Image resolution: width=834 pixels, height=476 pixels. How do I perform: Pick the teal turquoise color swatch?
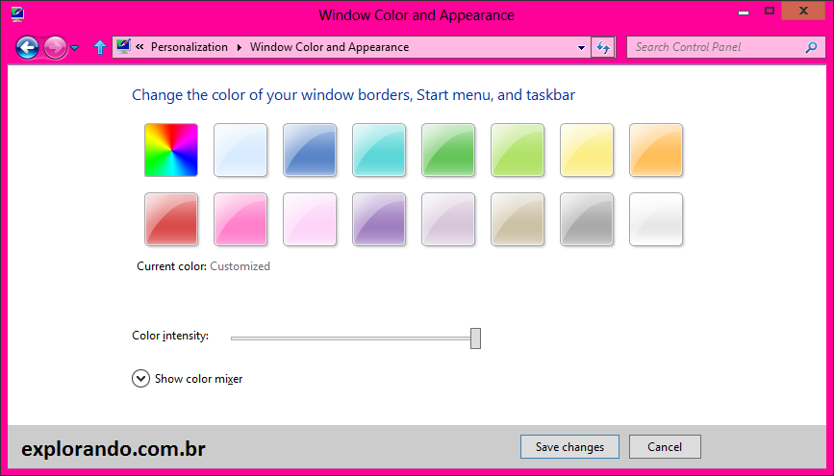(379, 150)
